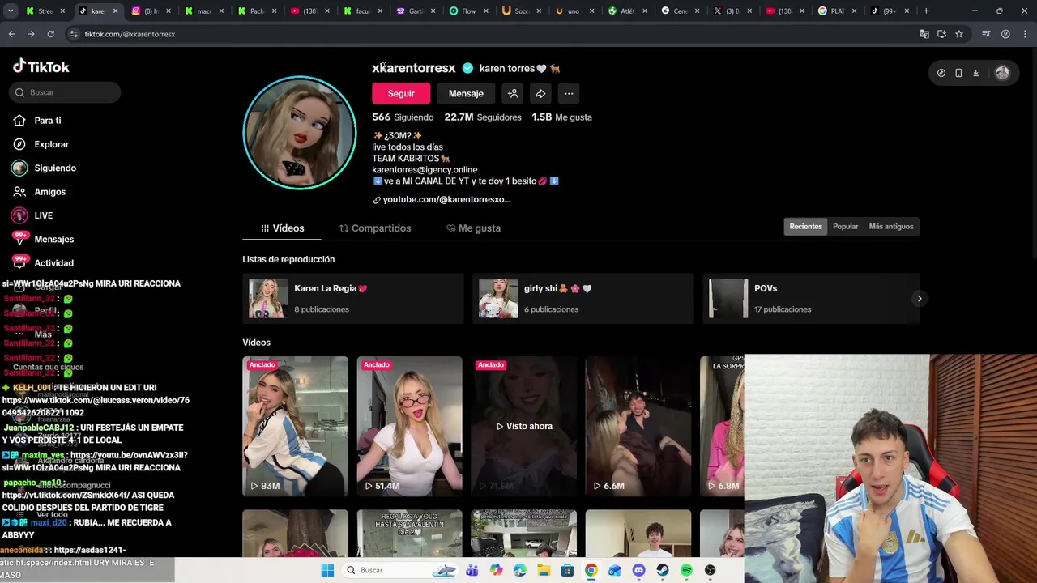Screen dimensions: 1037x583
Task: Open the video with 6.8M views
Action: (x=722, y=426)
